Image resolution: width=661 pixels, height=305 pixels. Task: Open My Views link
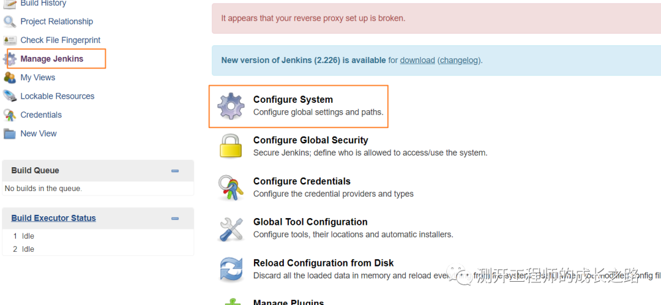38,78
